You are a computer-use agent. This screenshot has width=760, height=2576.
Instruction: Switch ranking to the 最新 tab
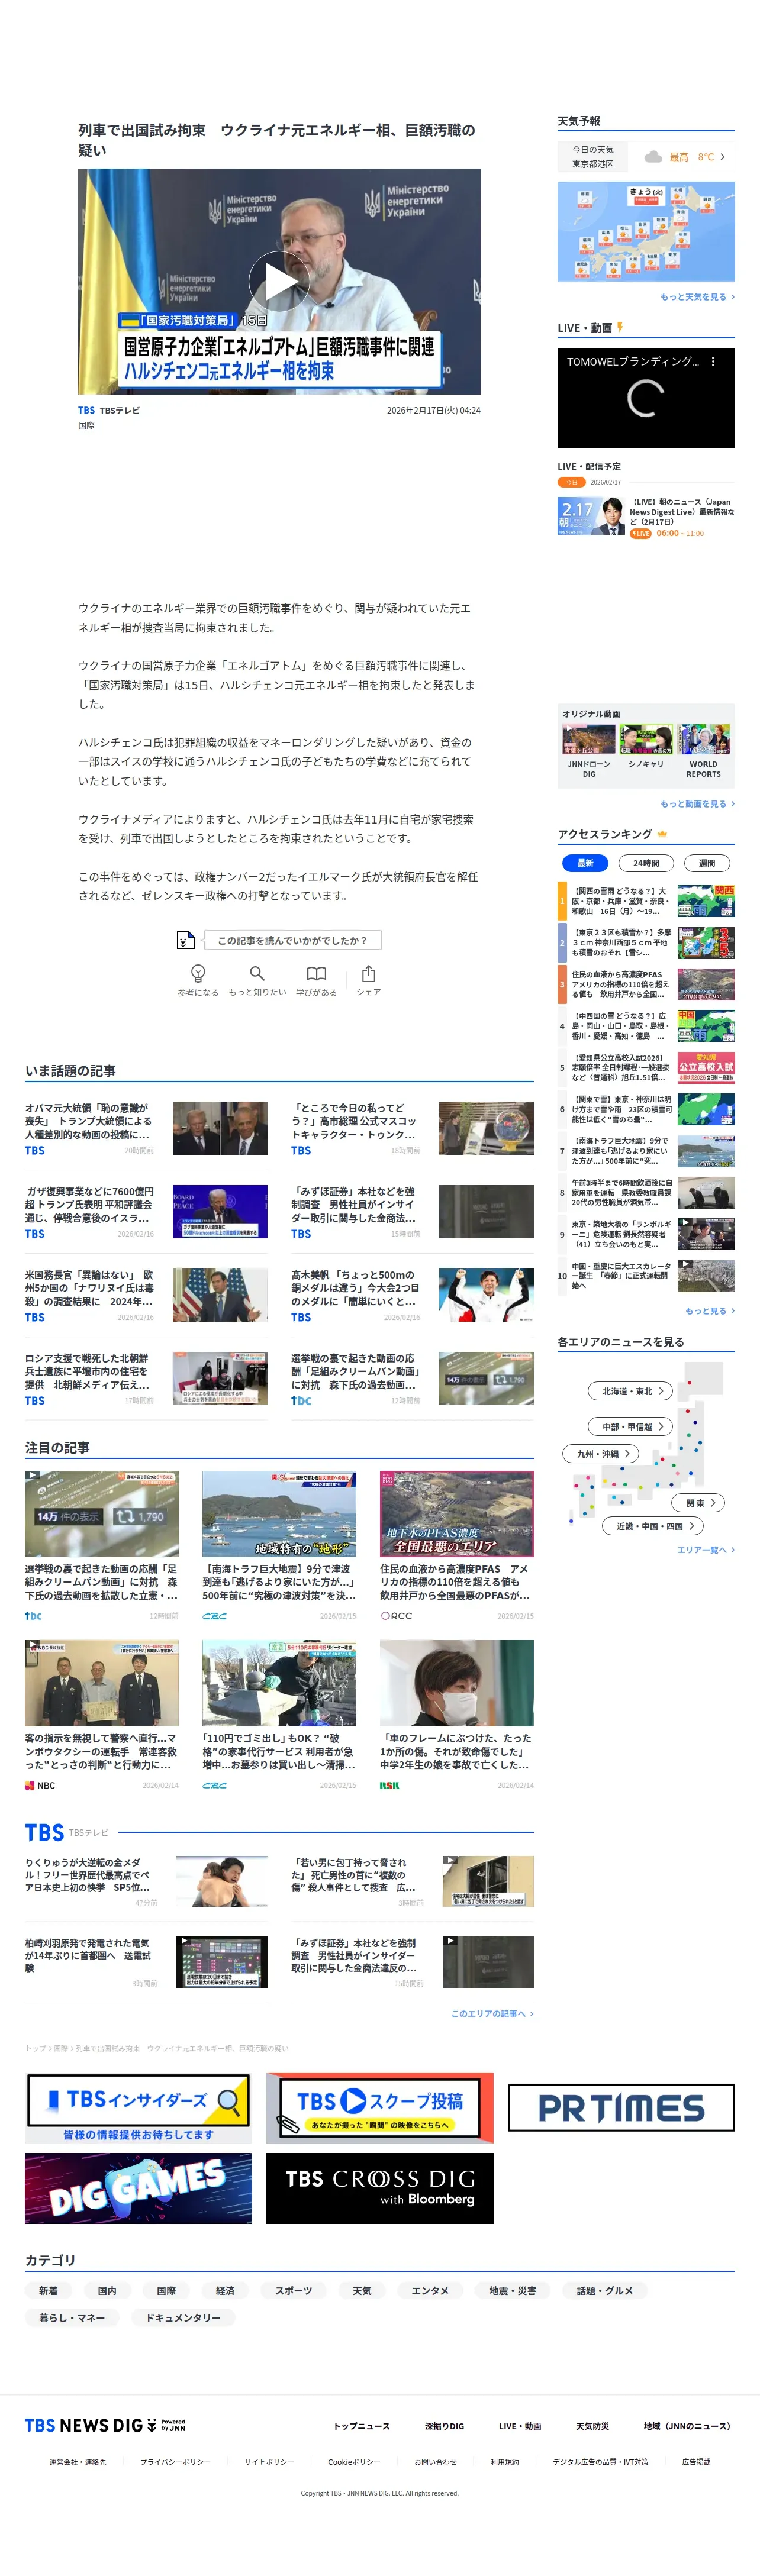[585, 863]
